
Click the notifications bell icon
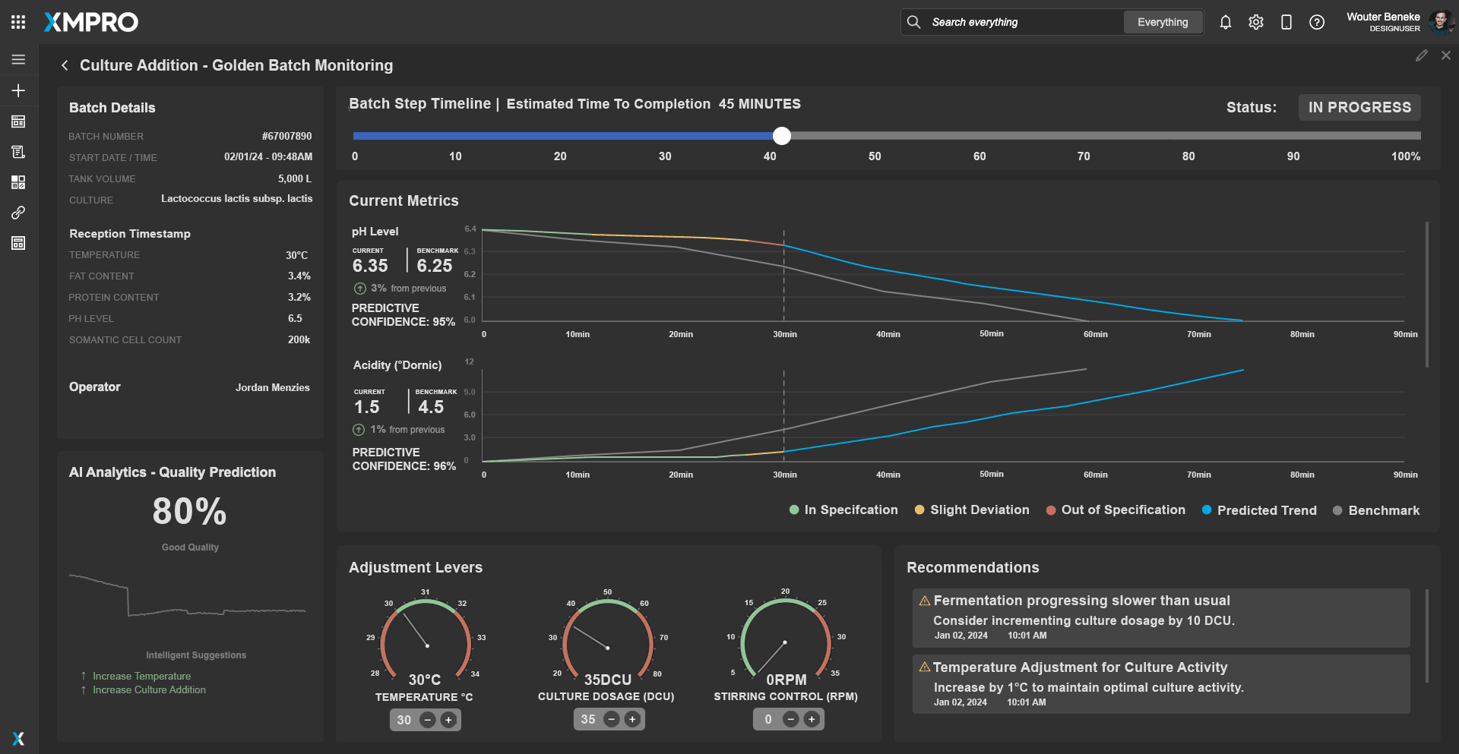click(1225, 22)
